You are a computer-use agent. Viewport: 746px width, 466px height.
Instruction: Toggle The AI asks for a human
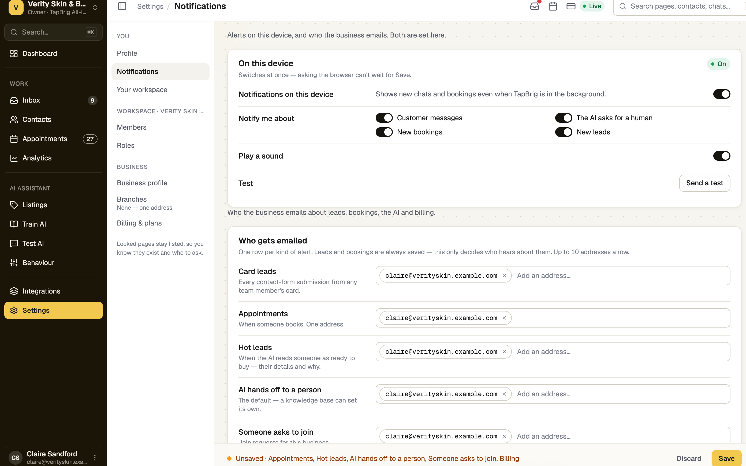pos(563,118)
